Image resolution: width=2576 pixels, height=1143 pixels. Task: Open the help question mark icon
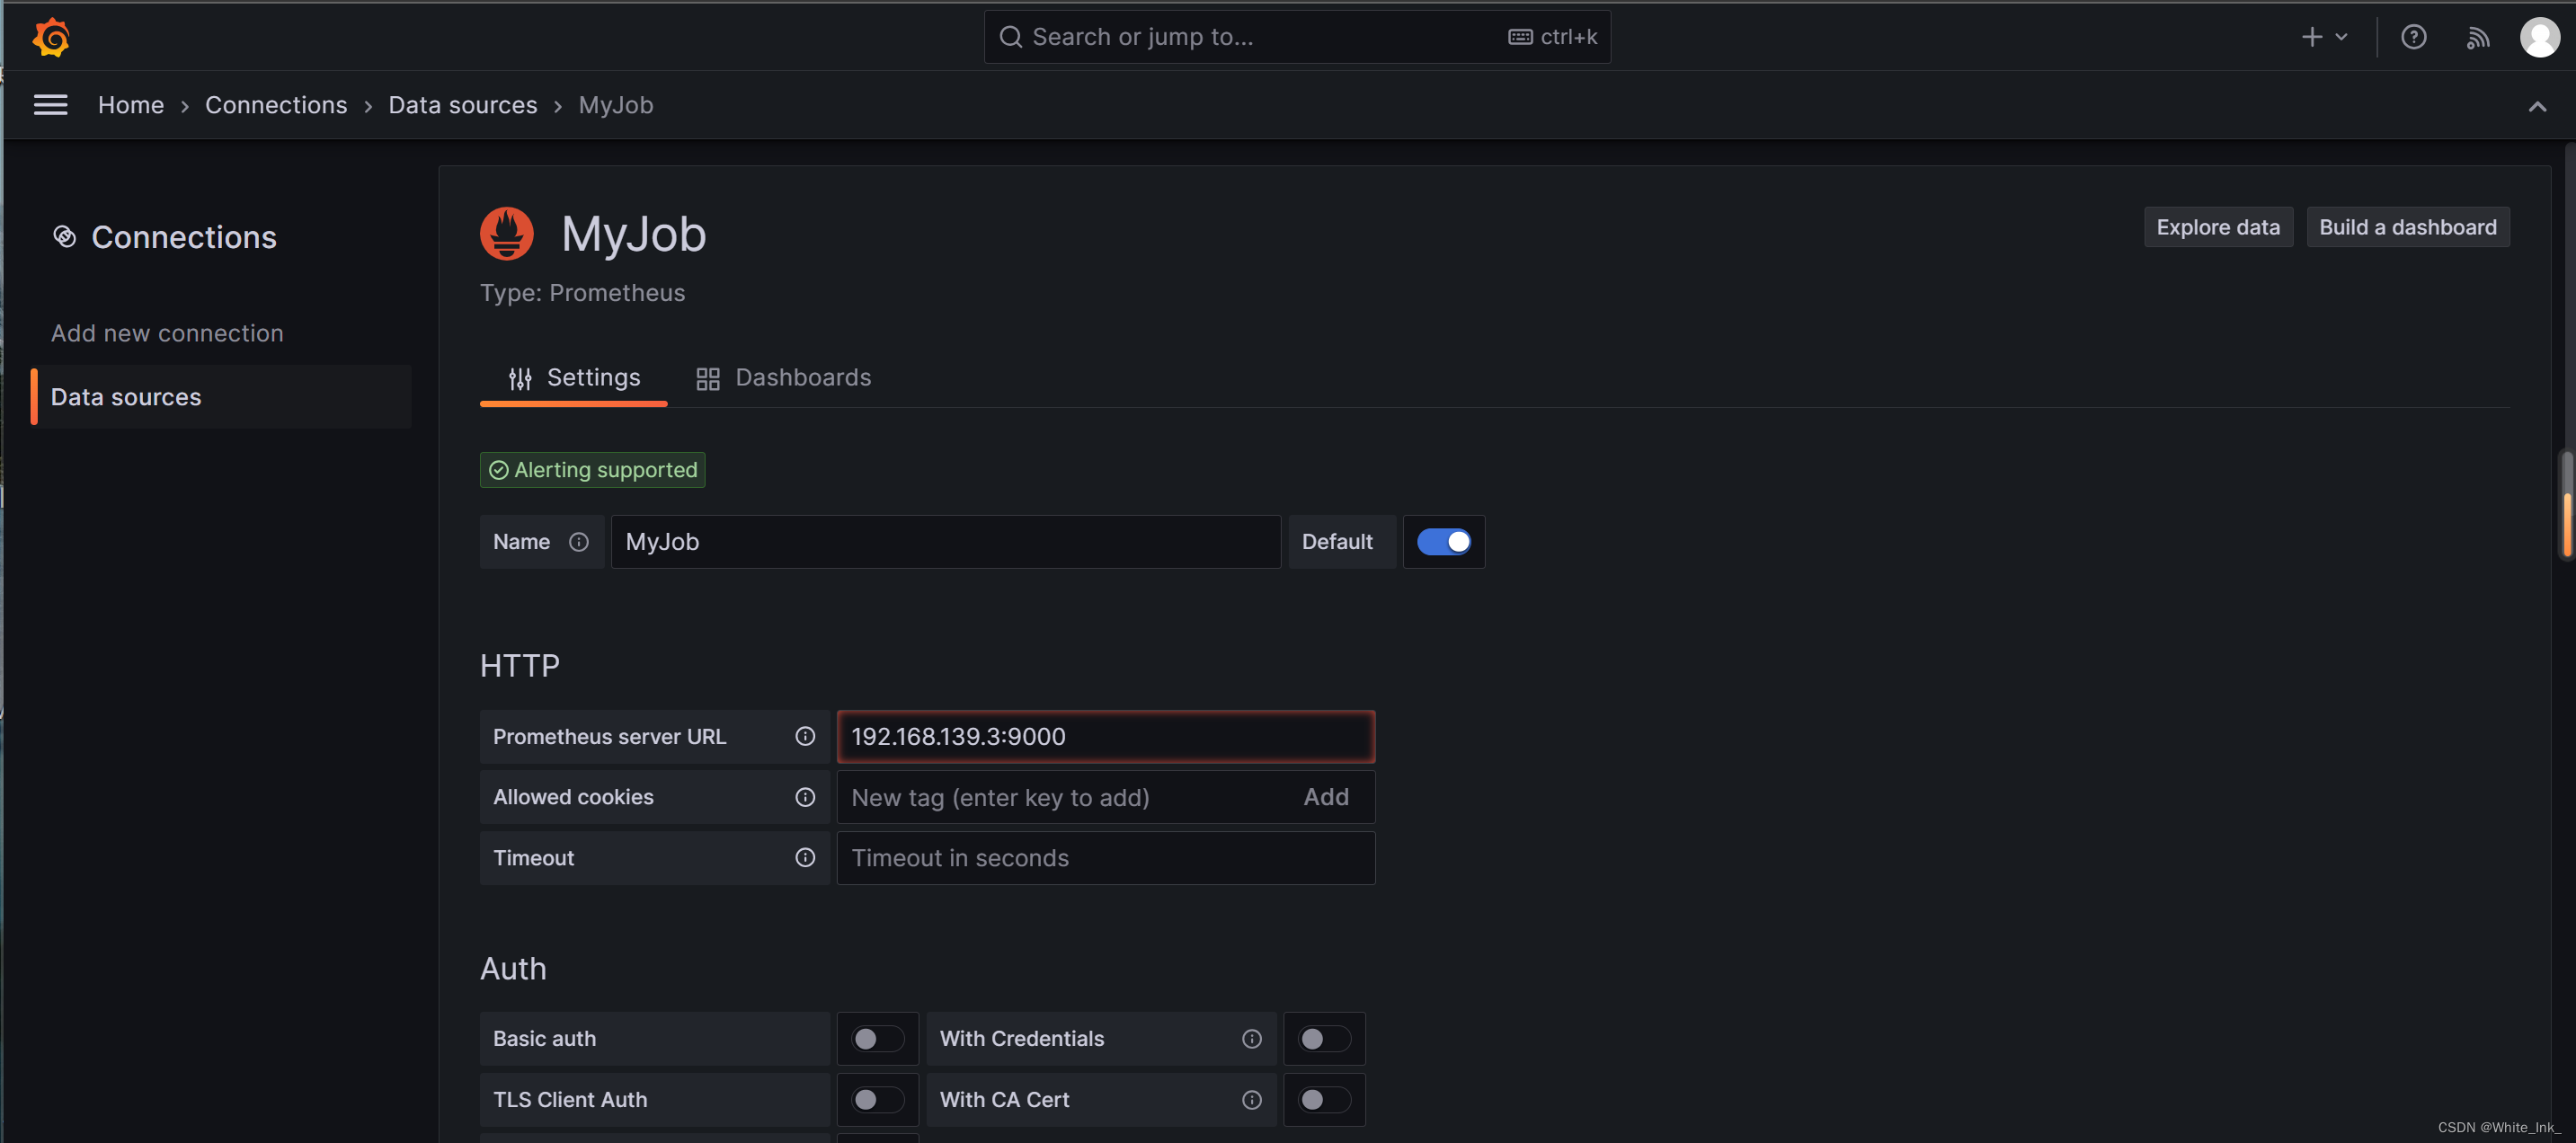pyautogui.click(x=2413, y=37)
